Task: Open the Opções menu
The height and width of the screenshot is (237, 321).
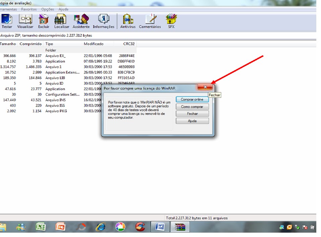Action: [48, 9]
